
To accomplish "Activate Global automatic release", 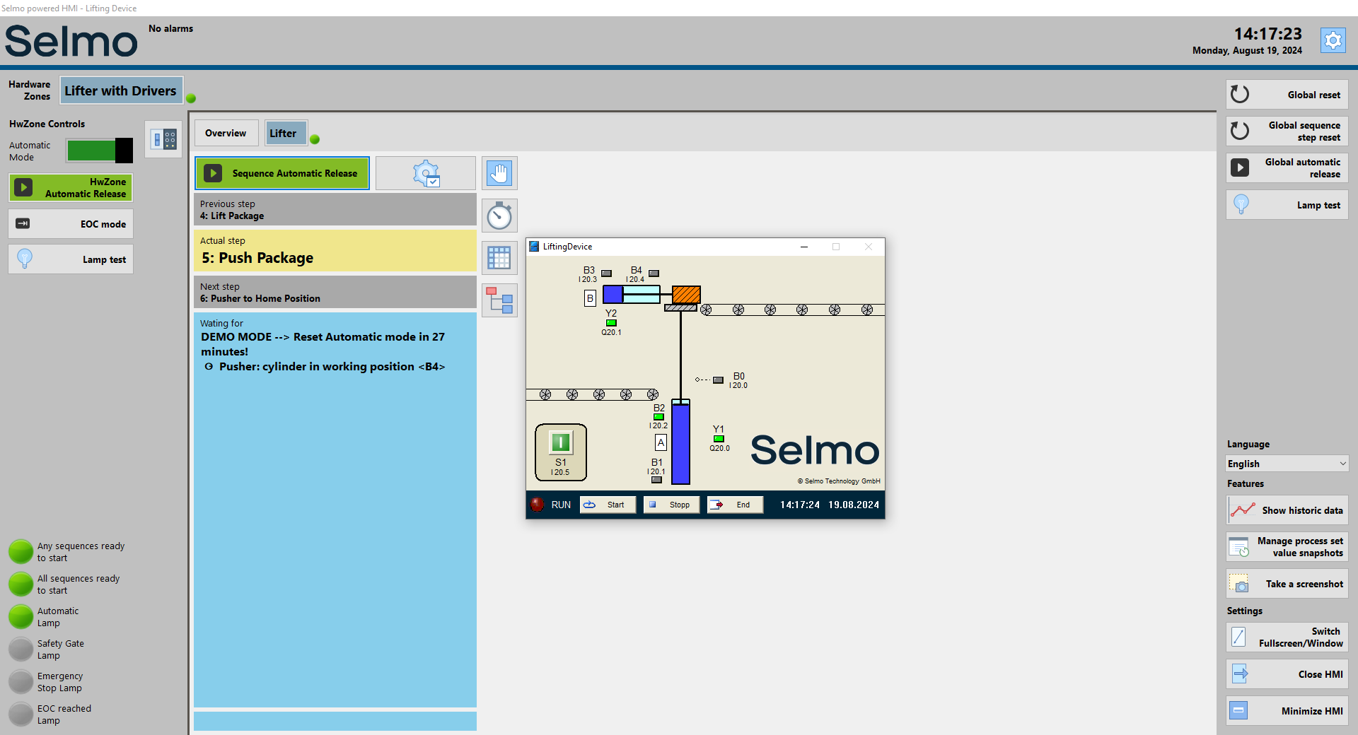I will pyautogui.click(x=1287, y=168).
